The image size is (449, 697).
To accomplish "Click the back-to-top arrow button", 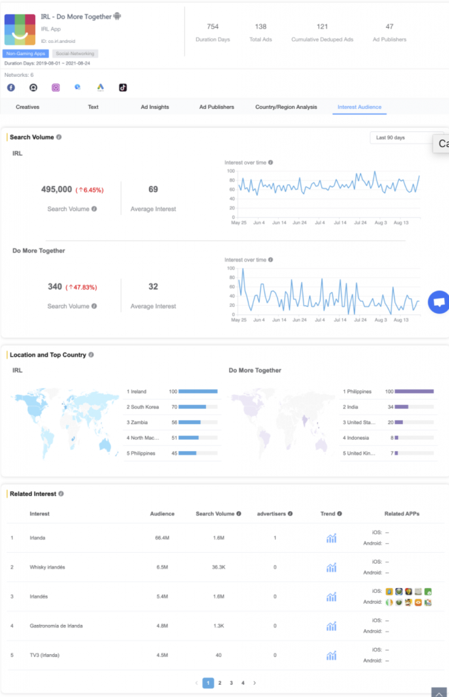I will click(439, 692).
